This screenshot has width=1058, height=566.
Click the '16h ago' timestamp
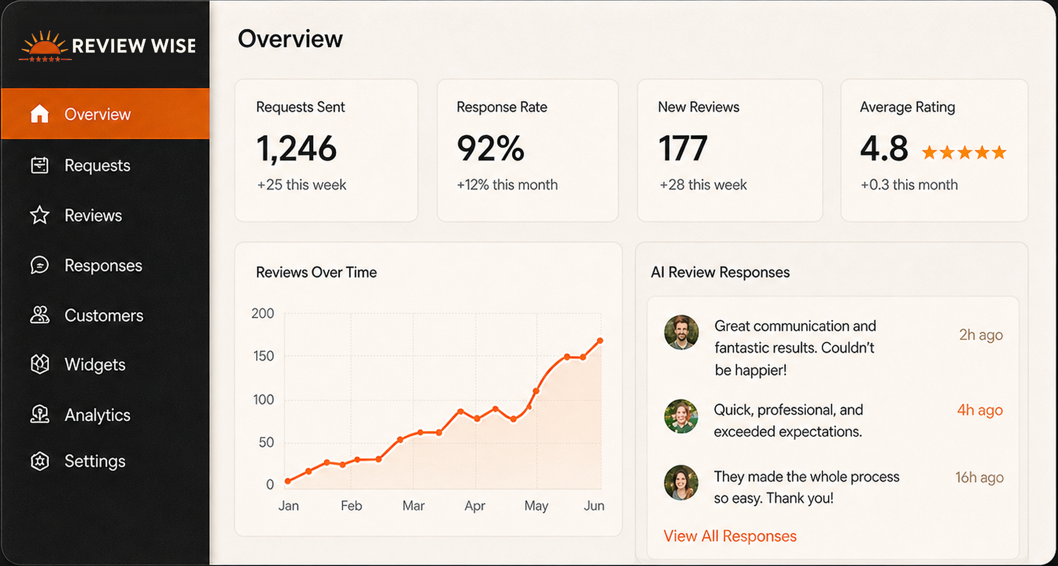pos(979,477)
